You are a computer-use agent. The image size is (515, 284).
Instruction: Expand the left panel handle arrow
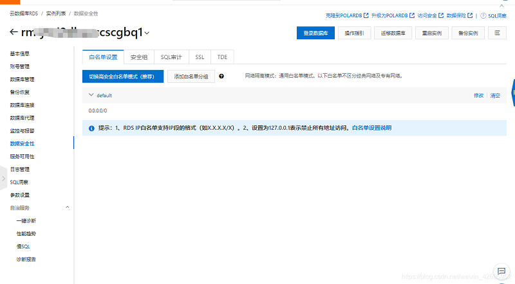[x=3, y=179]
